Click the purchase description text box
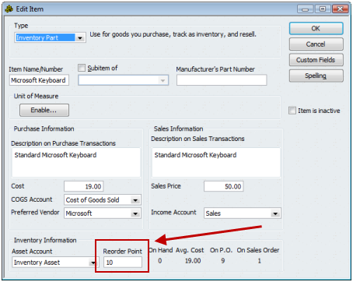Screen dimensions: 353x282 (x=76, y=163)
